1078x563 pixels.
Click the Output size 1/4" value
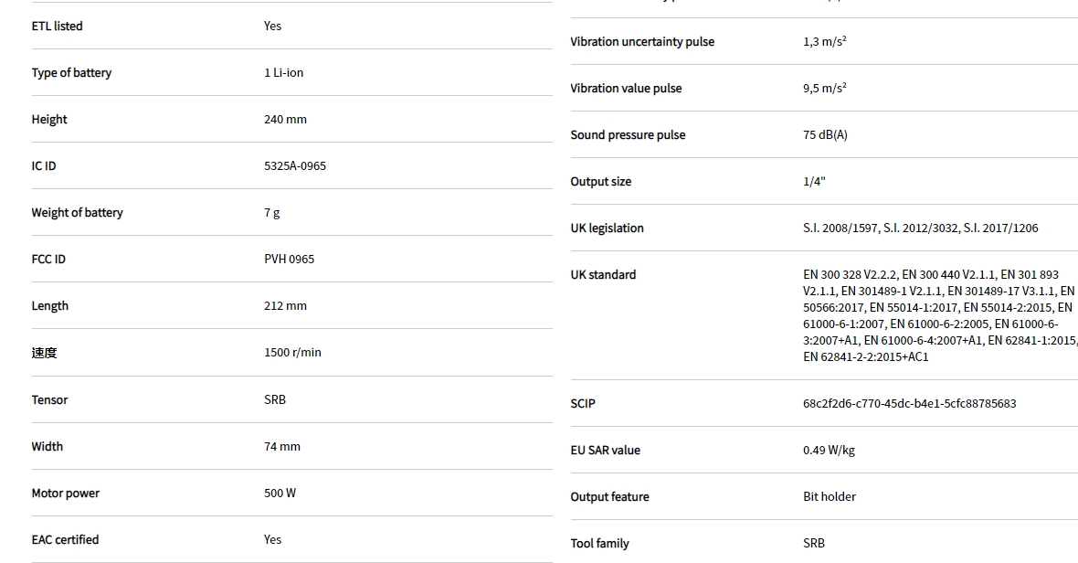[x=814, y=181]
